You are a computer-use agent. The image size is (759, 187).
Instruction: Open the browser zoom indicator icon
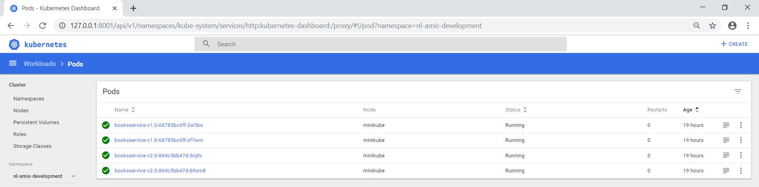click(697, 26)
